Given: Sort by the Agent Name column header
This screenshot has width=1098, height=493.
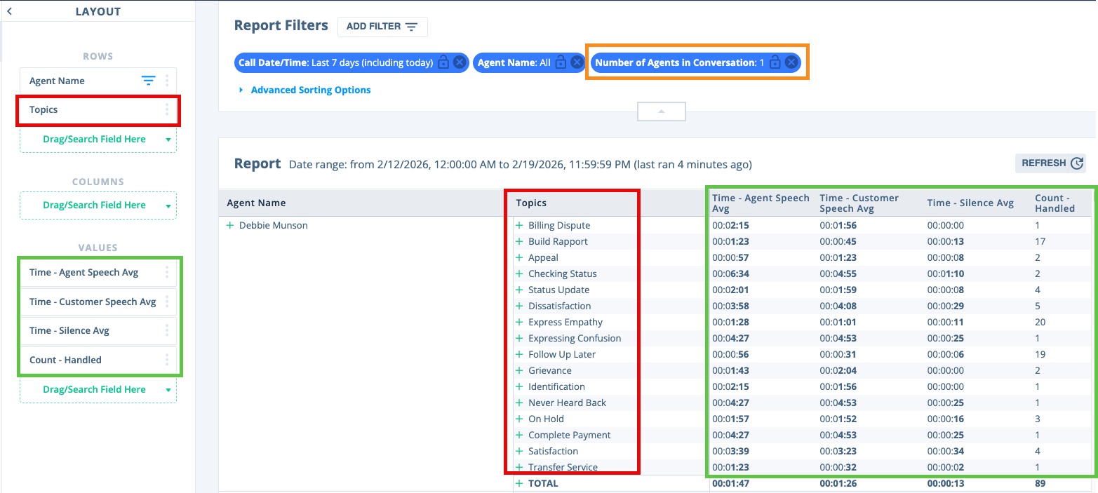Looking at the screenshot, I should pos(256,203).
